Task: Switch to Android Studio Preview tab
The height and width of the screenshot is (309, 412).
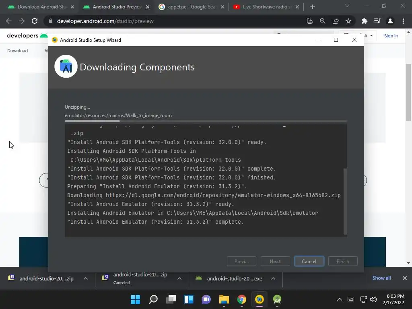Action: tap(115, 7)
